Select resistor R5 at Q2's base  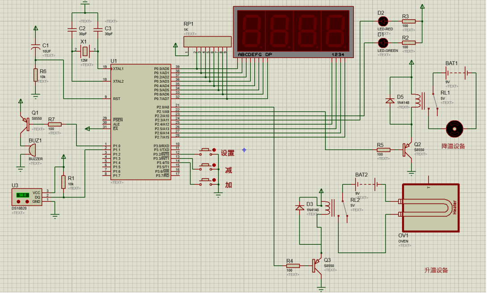click(x=383, y=150)
